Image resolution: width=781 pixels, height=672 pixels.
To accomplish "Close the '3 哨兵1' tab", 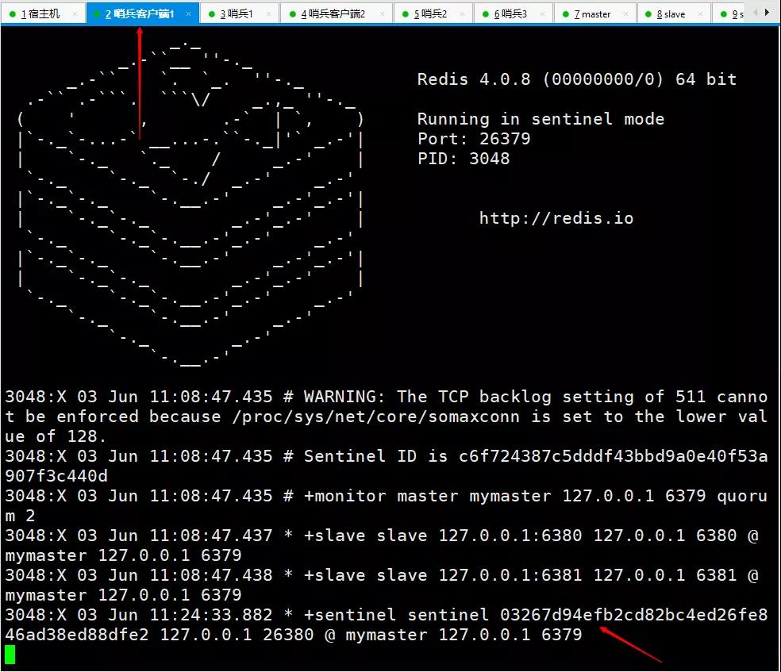I will pos(269,14).
